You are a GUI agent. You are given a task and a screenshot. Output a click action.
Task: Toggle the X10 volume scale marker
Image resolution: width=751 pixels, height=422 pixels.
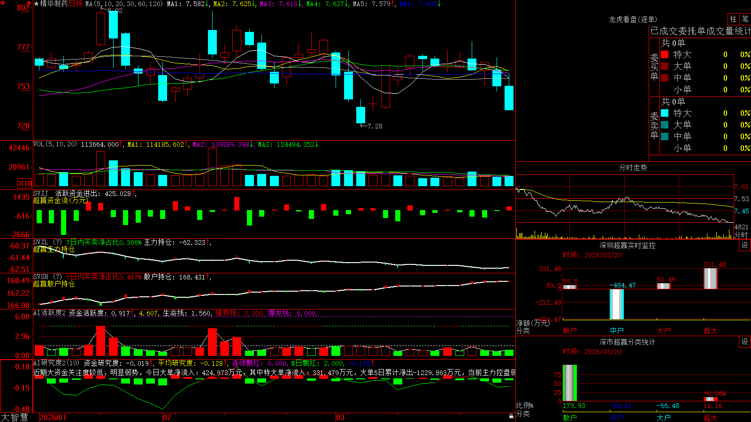tap(25, 183)
